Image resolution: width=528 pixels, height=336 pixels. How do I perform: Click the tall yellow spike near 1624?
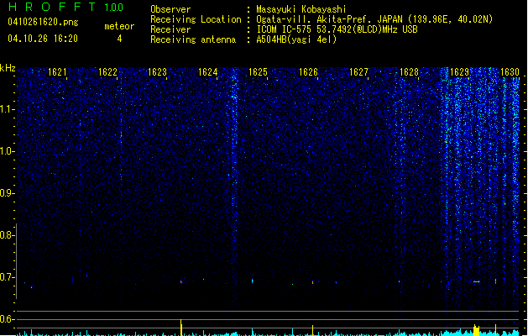[181, 328]
